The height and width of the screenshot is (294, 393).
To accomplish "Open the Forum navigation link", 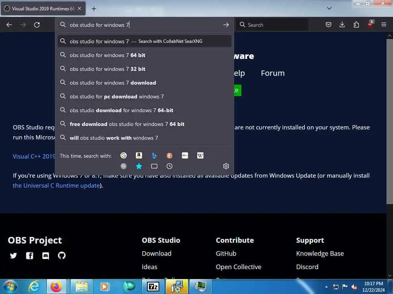I will [273, 73].
